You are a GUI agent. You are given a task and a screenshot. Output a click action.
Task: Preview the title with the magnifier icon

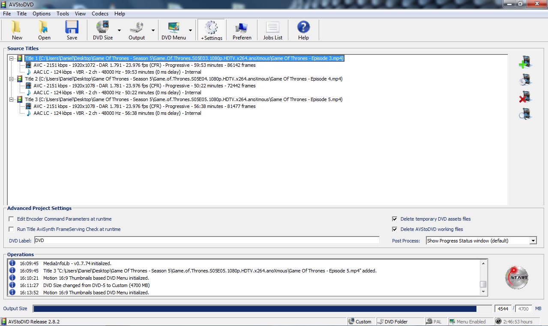[525, 114]
